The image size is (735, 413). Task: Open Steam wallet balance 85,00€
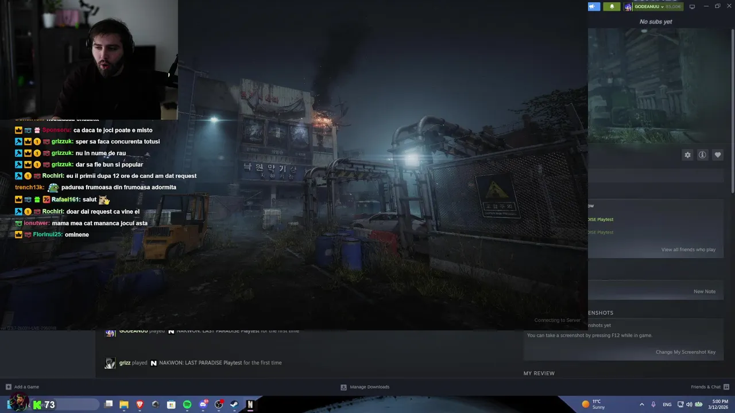673,6
